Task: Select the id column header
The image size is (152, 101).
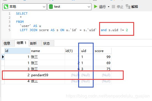Action: coord(17,51)
